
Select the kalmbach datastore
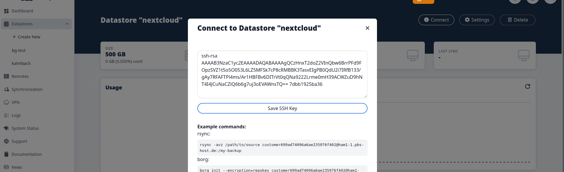tap(21, 63)
